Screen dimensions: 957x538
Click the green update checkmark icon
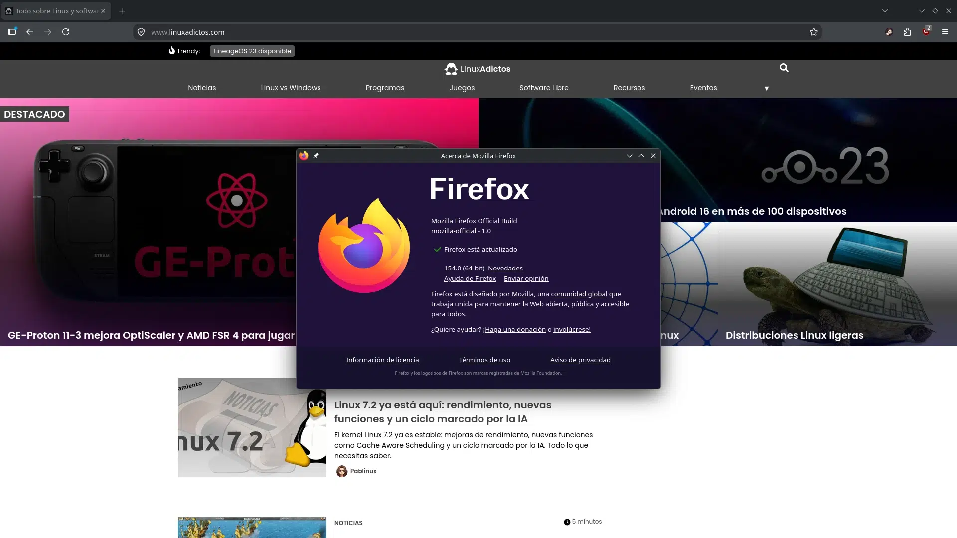click(437, 249)
